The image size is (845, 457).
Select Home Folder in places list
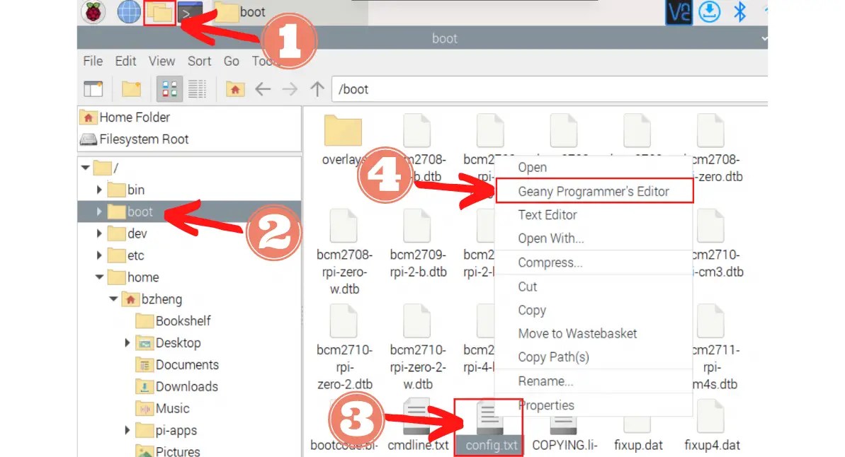(125, 117)
